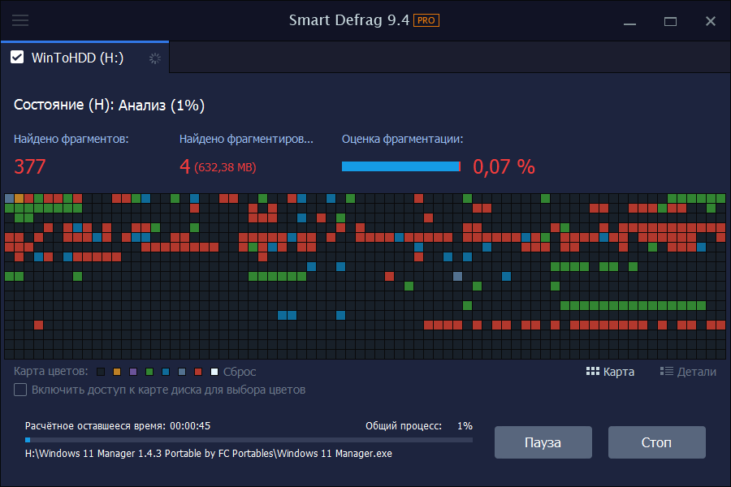Viewport: 731px width, 487px height.
Task: Maximize the Smart Defrag window
Action: pyautogui.click(x=670, y=21)
